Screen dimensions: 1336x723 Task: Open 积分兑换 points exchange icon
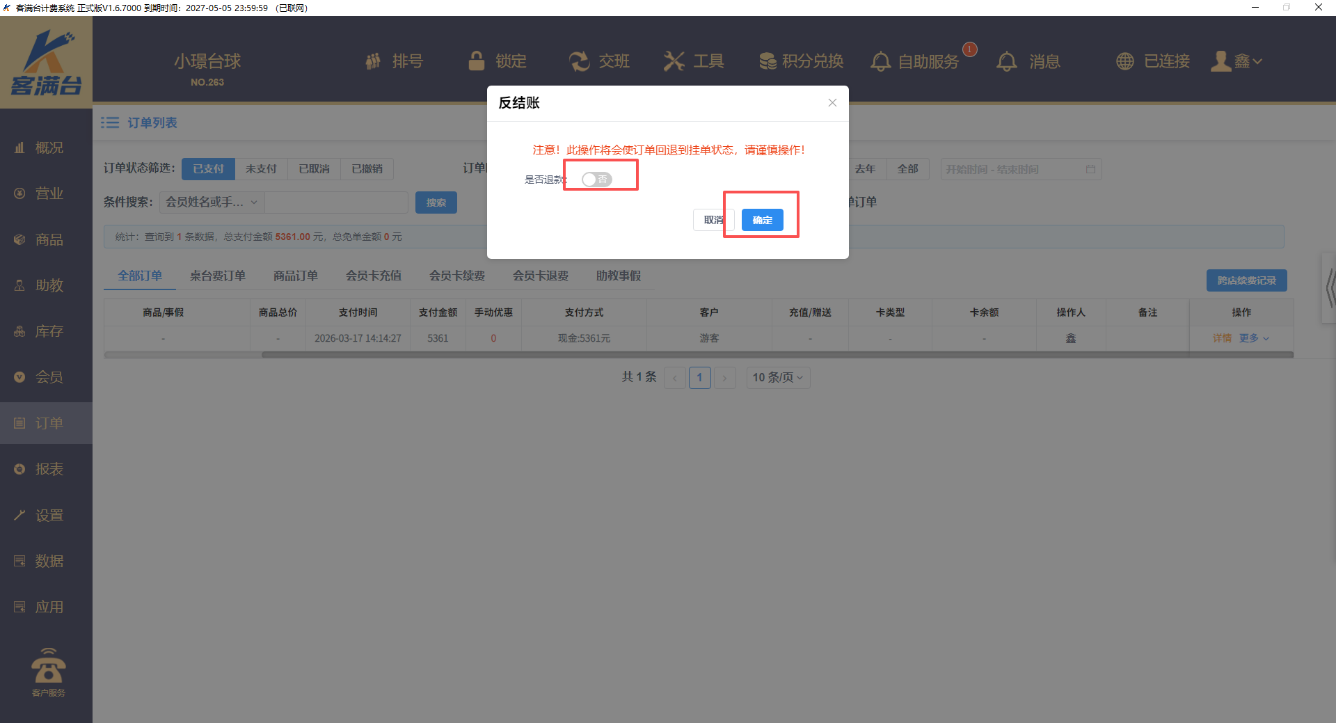(768, 61)
